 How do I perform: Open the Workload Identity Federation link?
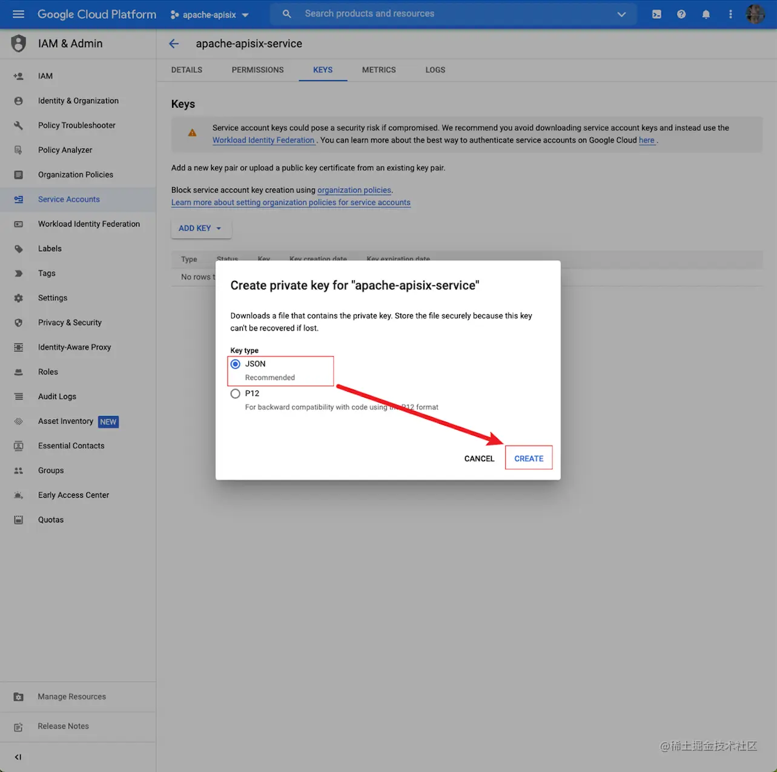click(x=263, y=140)
